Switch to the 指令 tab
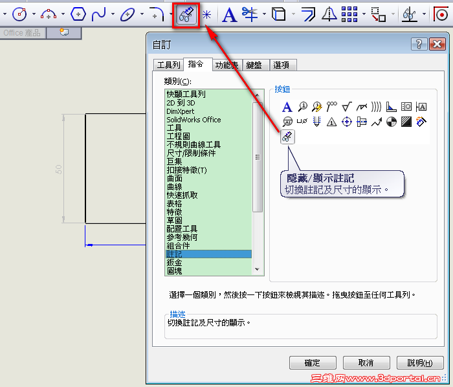453x387 pixels. [x=198, y=64]
